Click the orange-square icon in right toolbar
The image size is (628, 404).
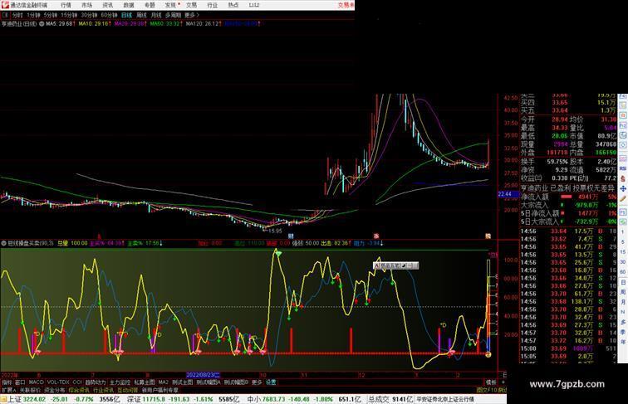pyautogui.click(x=623, y=115)
